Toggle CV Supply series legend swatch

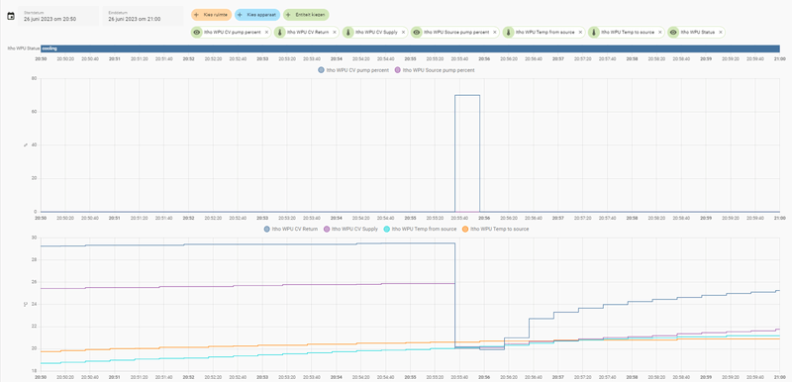click(x=327, y=229)
